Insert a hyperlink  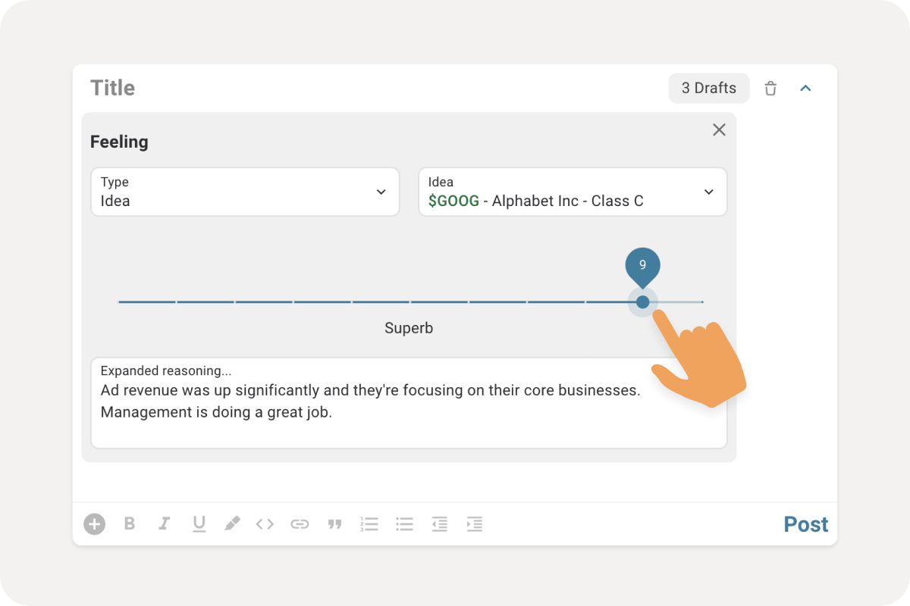(x=300, y=523)
